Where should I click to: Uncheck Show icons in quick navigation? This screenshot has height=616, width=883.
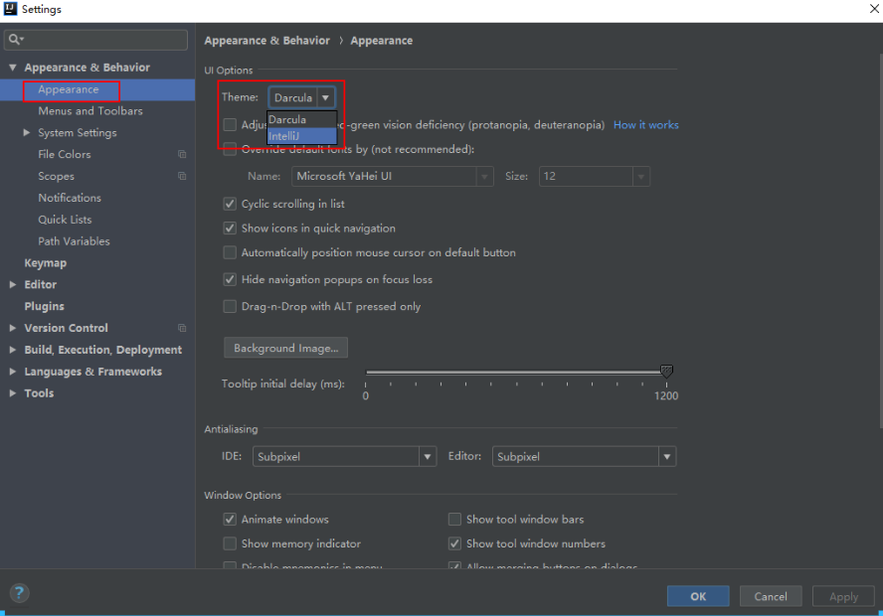[x=230, y=228]
